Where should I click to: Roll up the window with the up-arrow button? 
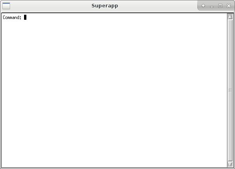tap(203, 6)
